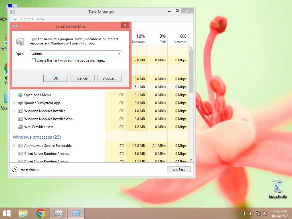Screen dimensions: 292x219
Task: Open the Action Center flag icon
Action: (265, 214)
